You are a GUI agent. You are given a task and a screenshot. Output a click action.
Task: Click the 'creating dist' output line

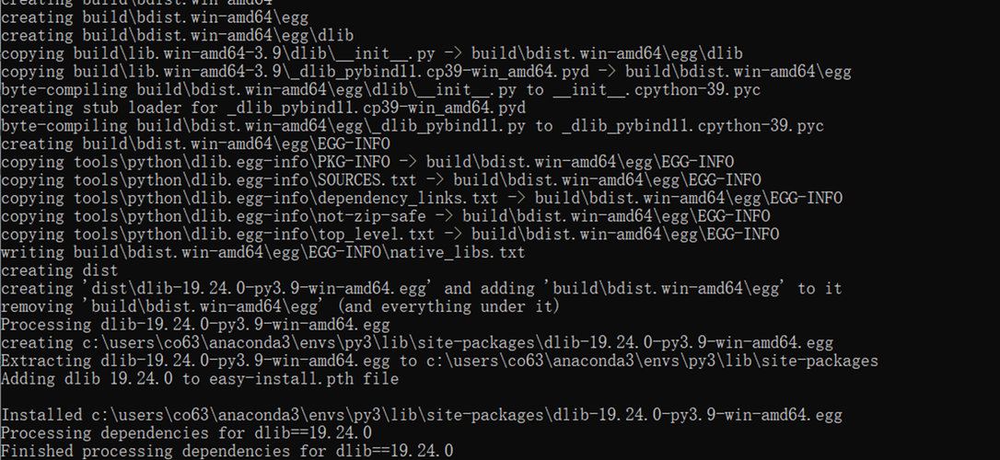[x=59, y=270]
